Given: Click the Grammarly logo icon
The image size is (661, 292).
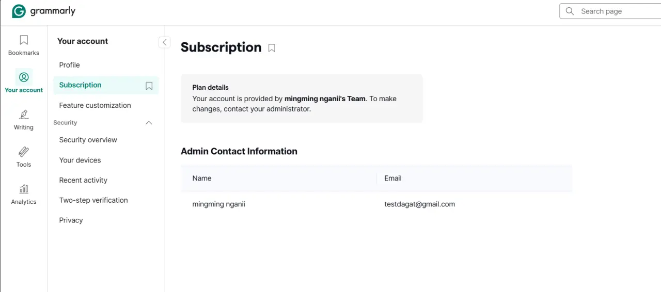Looking at the screenshot, I should point(19,11).
